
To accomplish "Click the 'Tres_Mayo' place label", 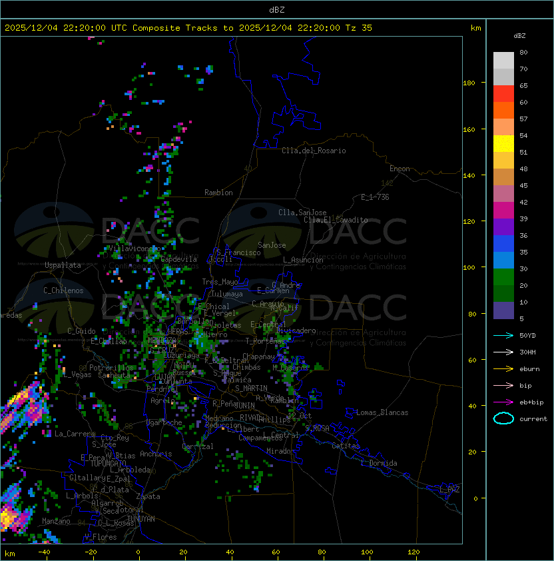I will point(220,282).
